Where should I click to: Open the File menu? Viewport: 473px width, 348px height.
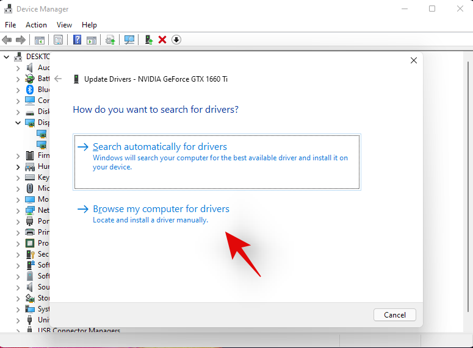pos(10,25)
